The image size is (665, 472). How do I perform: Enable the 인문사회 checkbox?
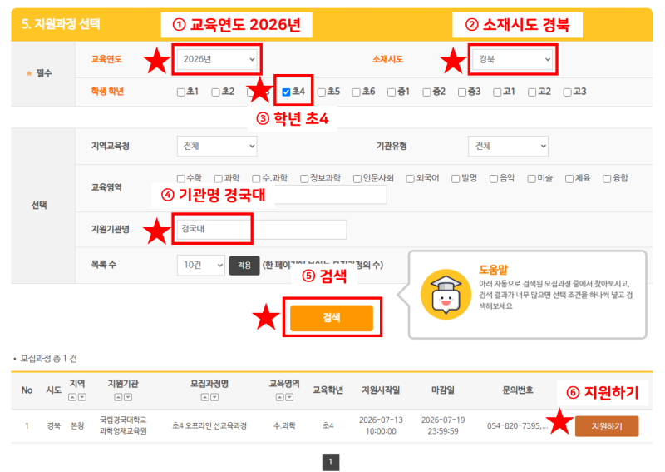tap(357, 178)
